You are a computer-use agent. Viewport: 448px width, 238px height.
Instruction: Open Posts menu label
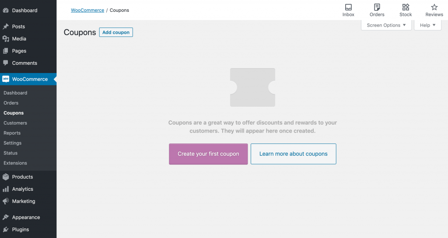click(x=18, y=27)
